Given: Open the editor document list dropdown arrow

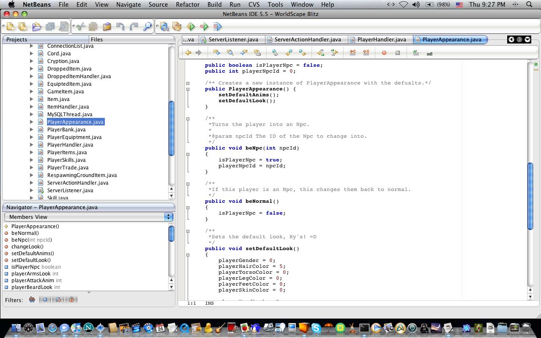Looking at the screenshot, I should [x=527, y=39].
